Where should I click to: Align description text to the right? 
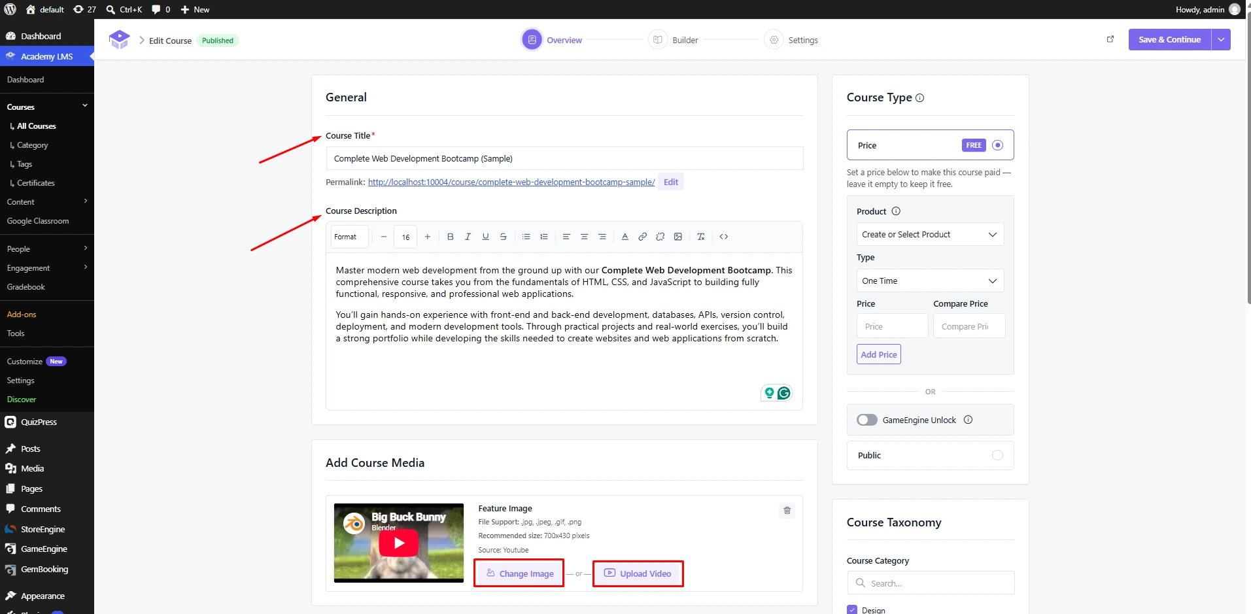602,237
